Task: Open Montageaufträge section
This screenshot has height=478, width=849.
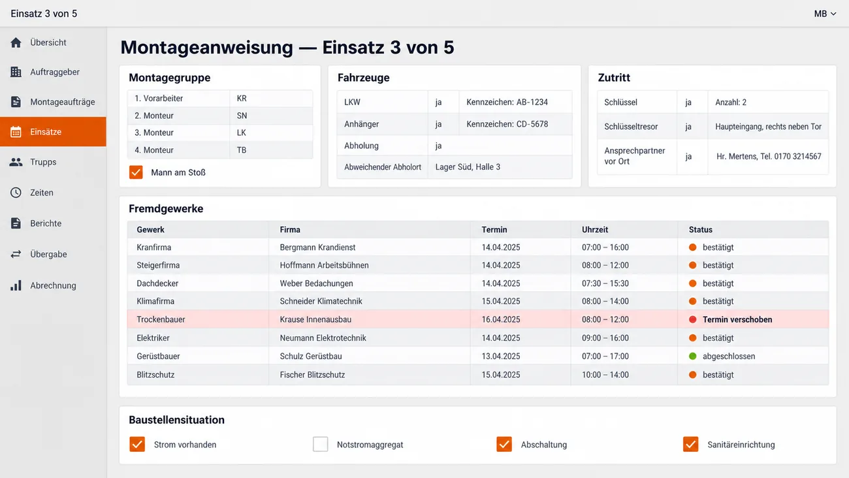Action: pyautogui.click(x=53, y=102)
